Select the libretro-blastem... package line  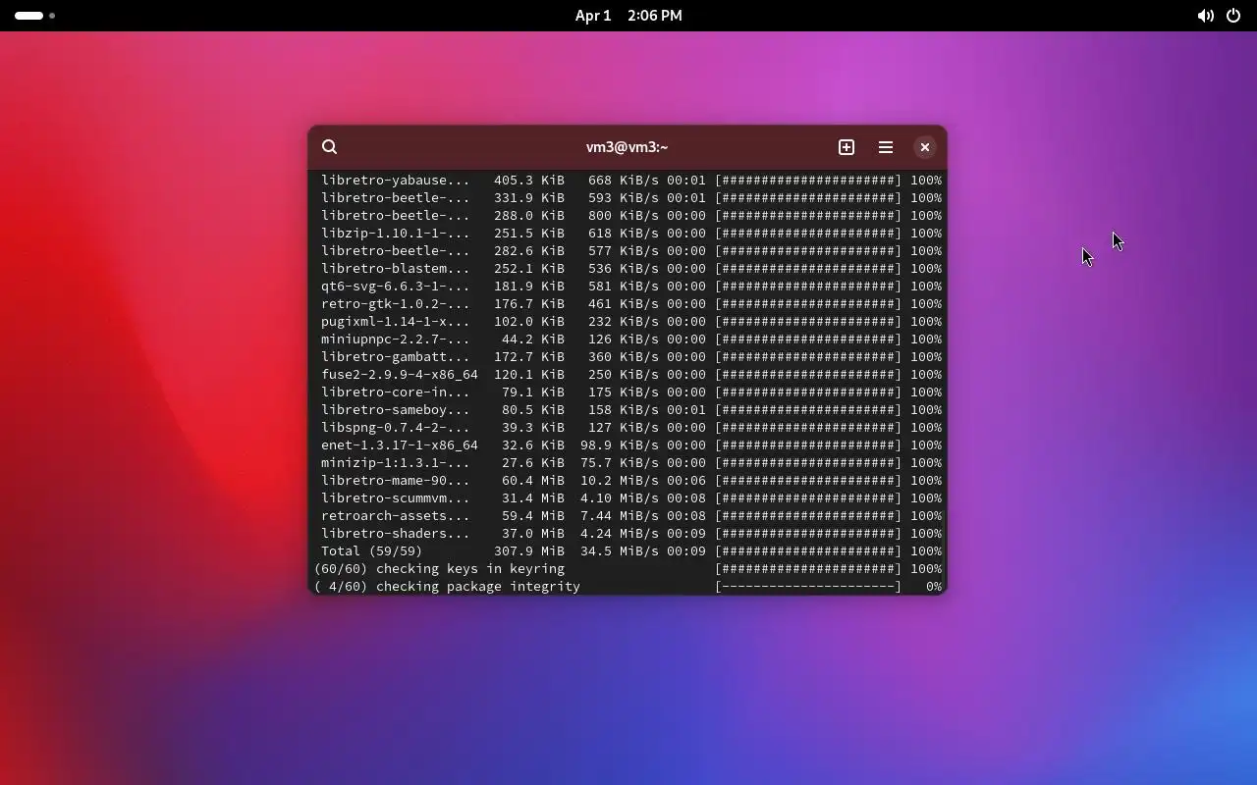[631, 269]
